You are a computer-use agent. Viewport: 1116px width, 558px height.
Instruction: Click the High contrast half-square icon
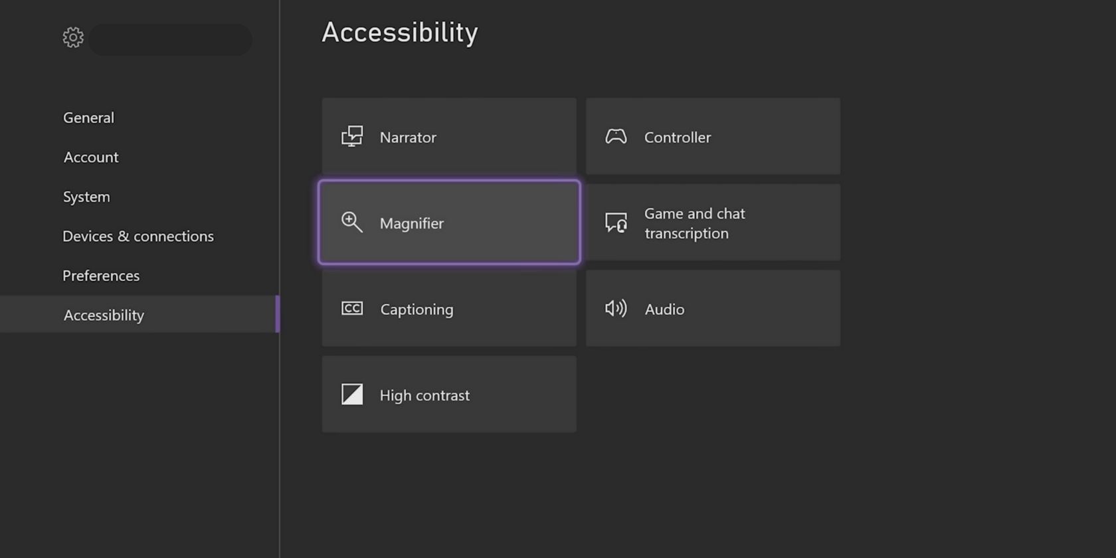pyautogui.click(x=352, y=395)
